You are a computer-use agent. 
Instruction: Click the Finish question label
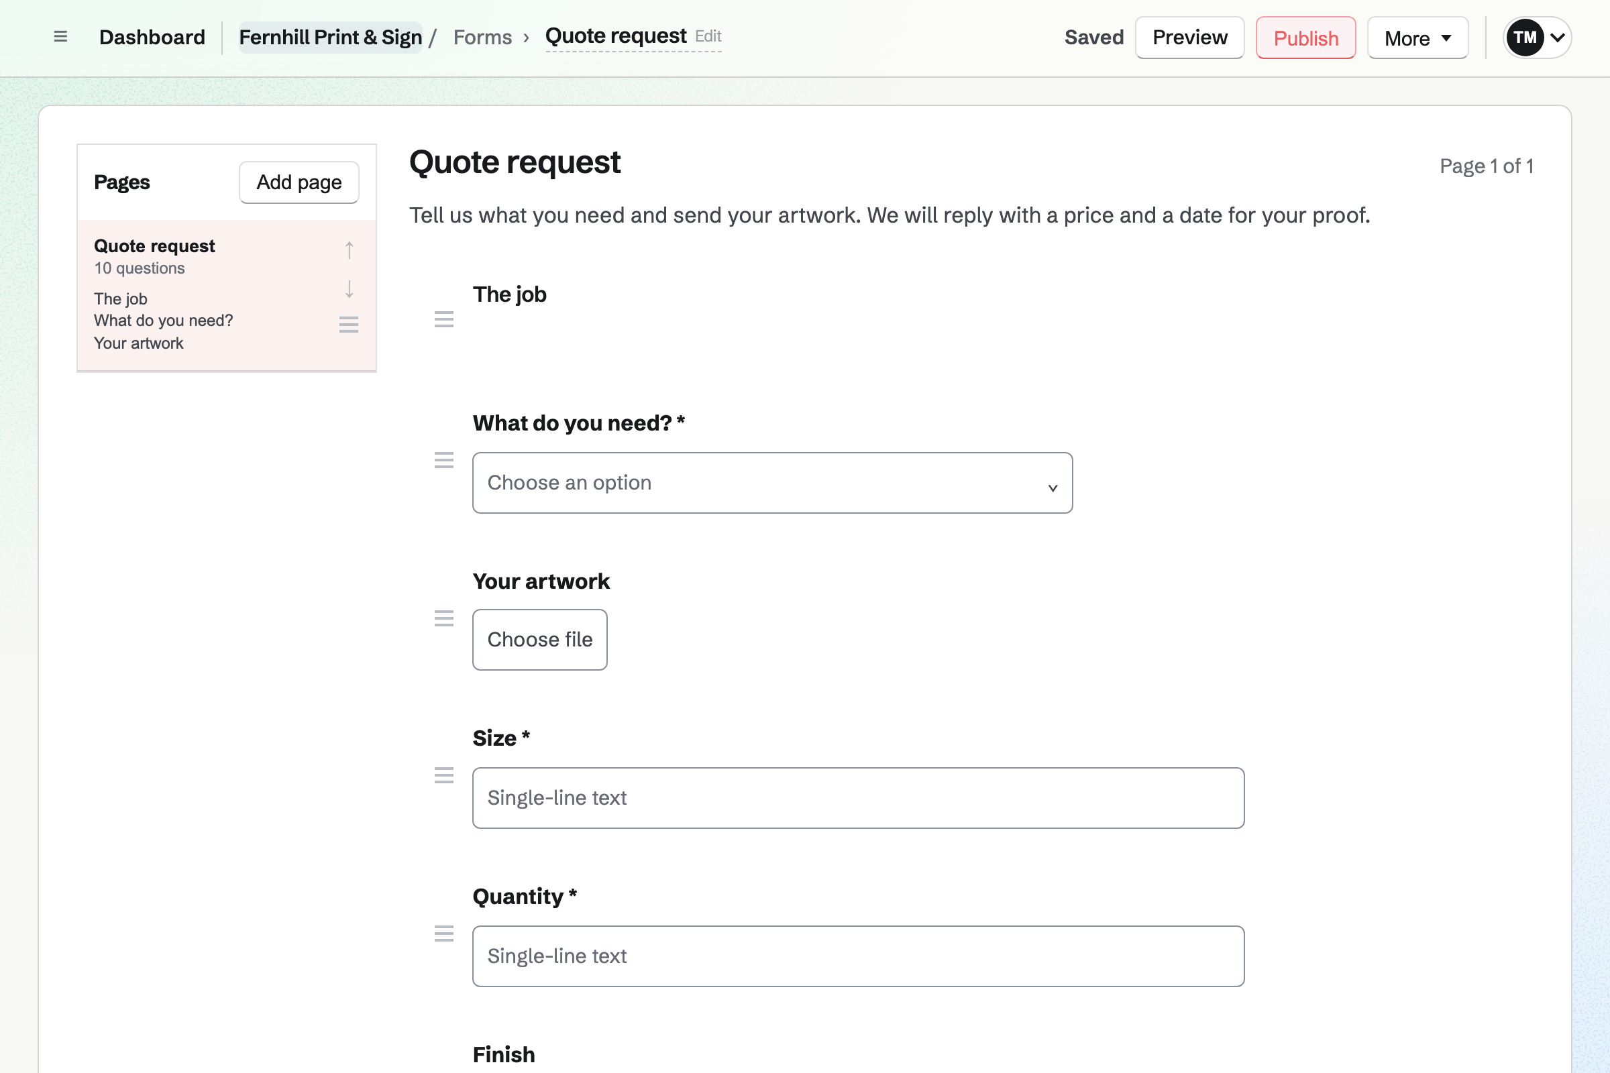pos(504,1054)
